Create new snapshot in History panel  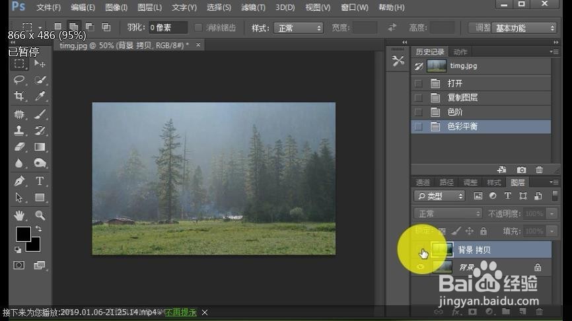(x=521, y=170)
